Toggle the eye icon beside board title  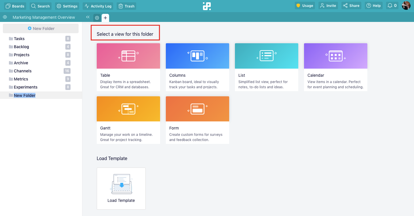[x=5, y=17]
